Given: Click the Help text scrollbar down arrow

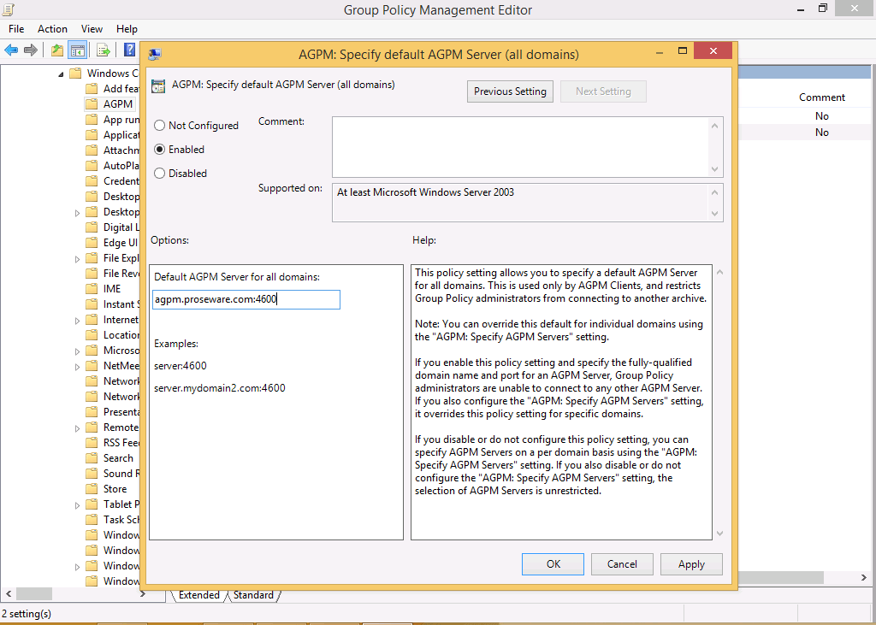Looking at the screenshot, I should (719, 533).
